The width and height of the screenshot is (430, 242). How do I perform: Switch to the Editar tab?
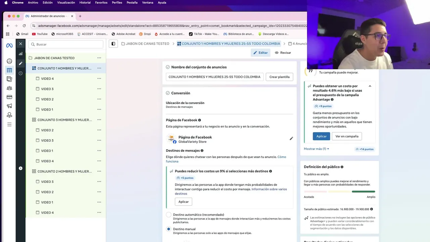point(260,53)
